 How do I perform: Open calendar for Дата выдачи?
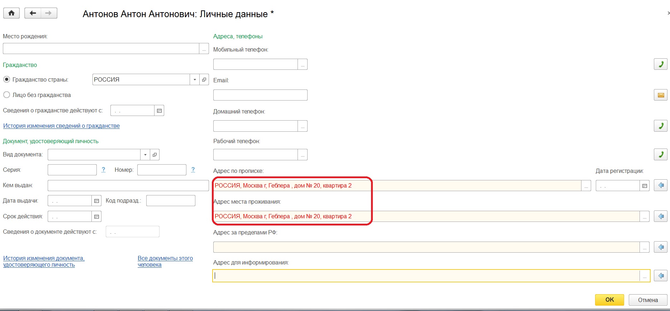pyautogui.click(x=96, y=201)
